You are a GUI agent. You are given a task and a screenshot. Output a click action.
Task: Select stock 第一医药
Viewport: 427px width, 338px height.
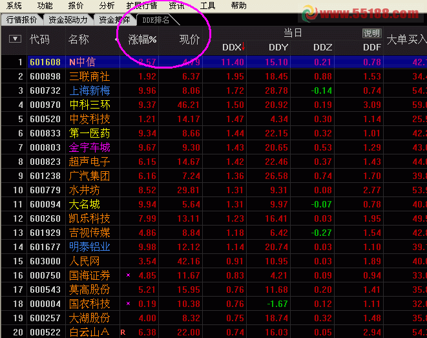[90, 133]
